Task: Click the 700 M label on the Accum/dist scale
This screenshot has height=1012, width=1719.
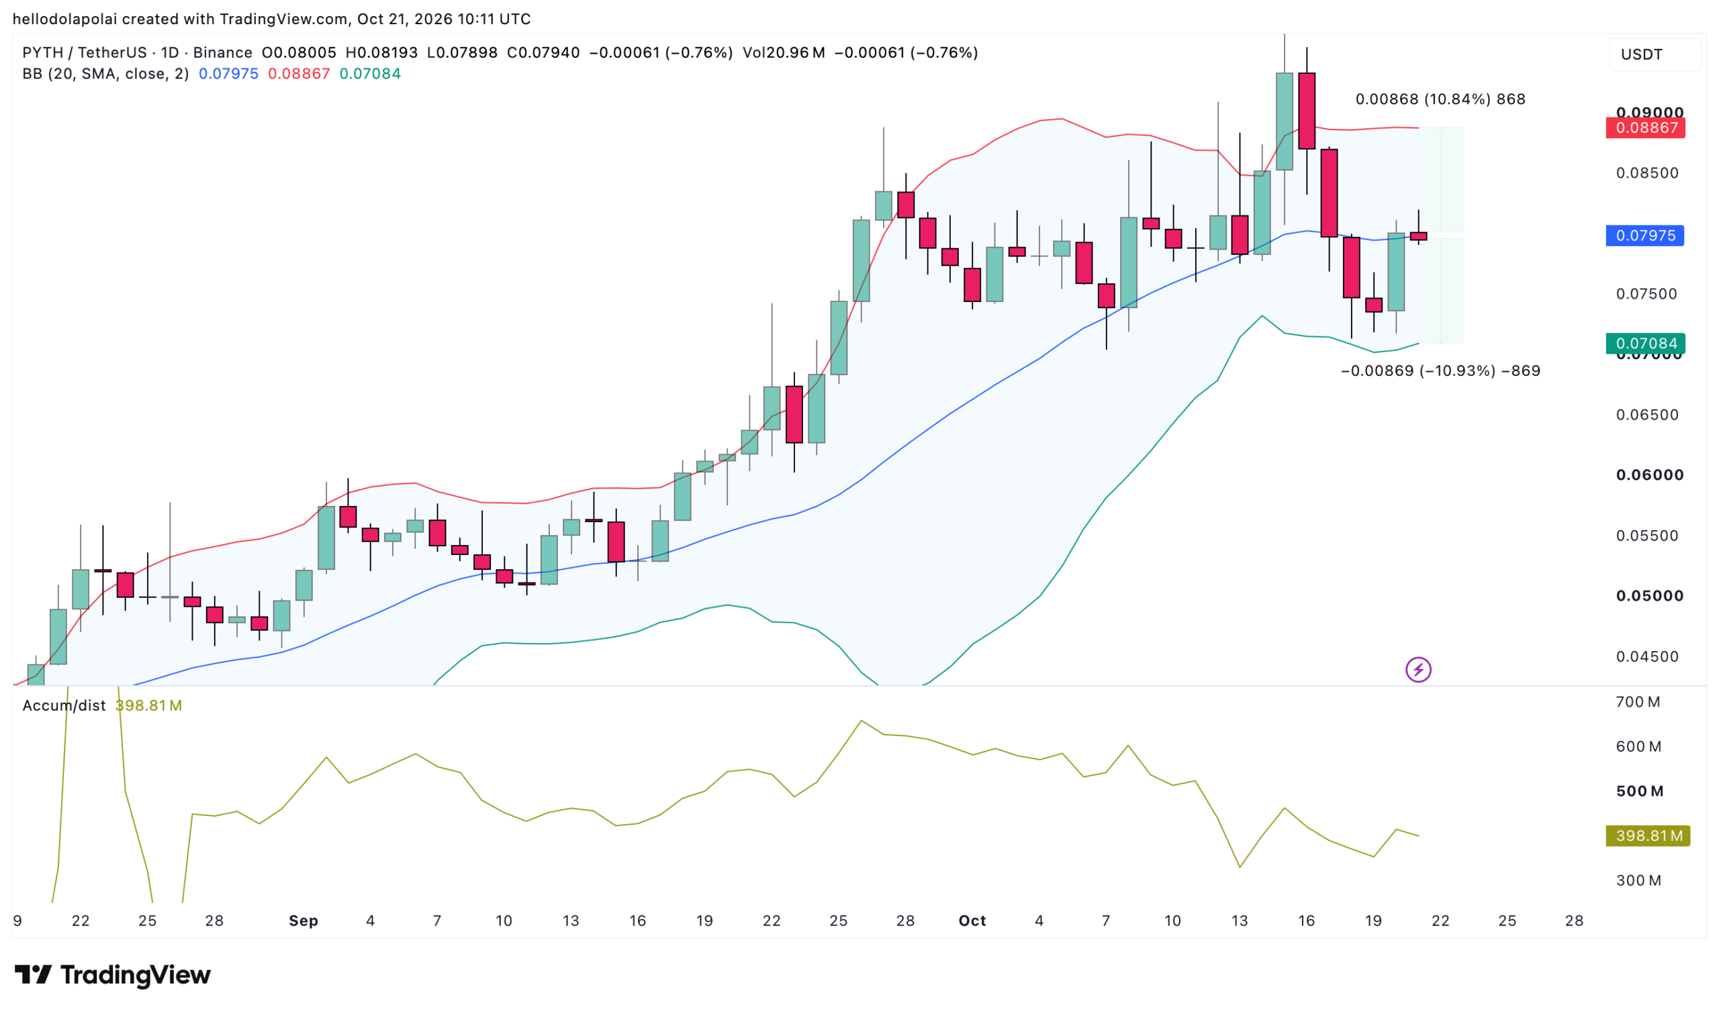Action: 1638,702
